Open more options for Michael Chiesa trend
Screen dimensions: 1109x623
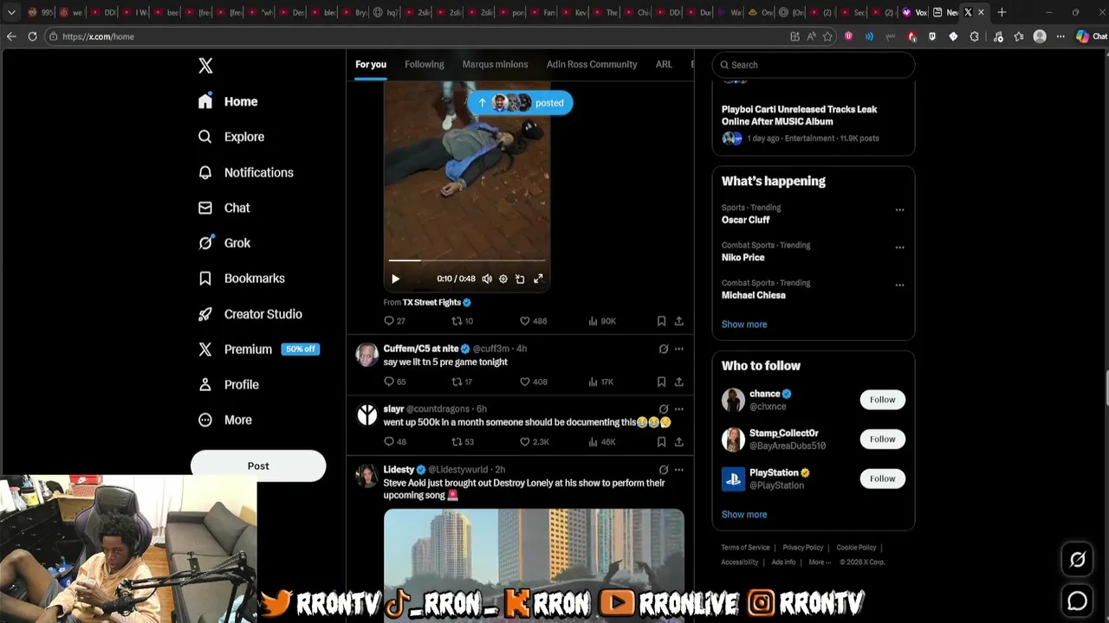899,285
